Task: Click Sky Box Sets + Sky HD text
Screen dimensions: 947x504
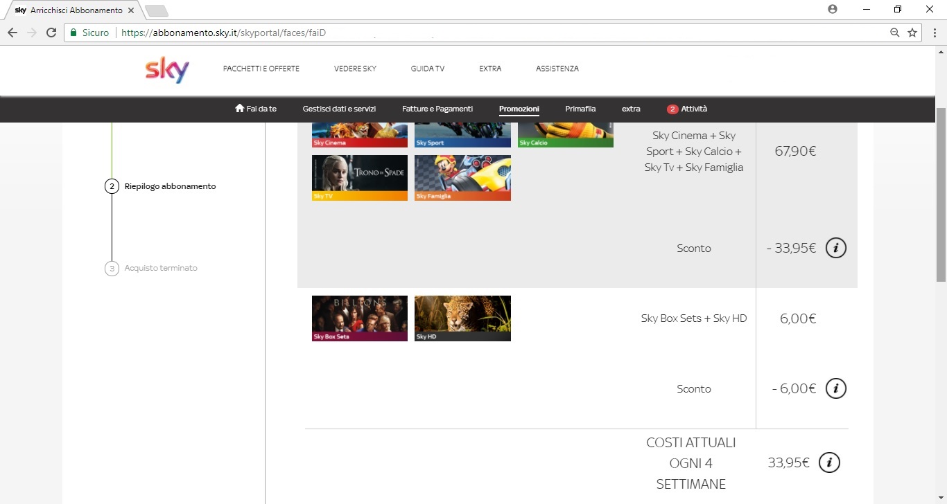Action: [x=694, y=318]
